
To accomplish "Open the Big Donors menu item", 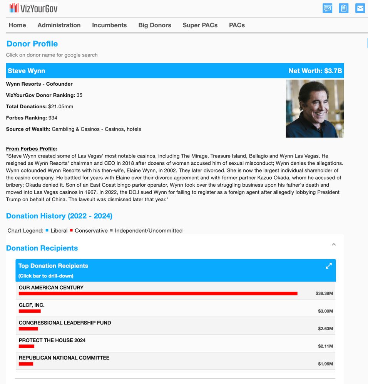I will 155,25.
